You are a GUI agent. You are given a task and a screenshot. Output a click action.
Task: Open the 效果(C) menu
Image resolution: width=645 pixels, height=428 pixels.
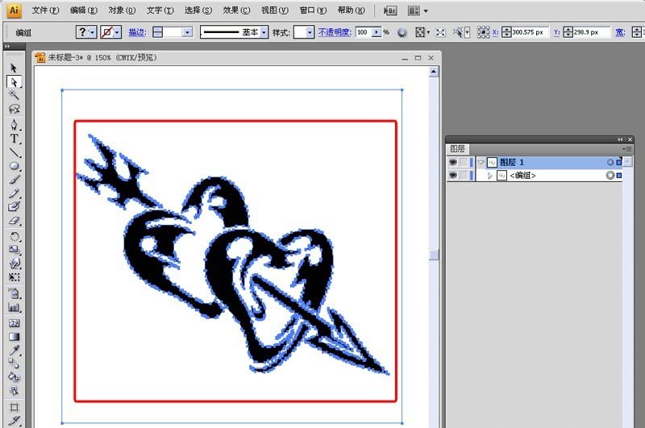pyautogui.click(x=236, y=10)
